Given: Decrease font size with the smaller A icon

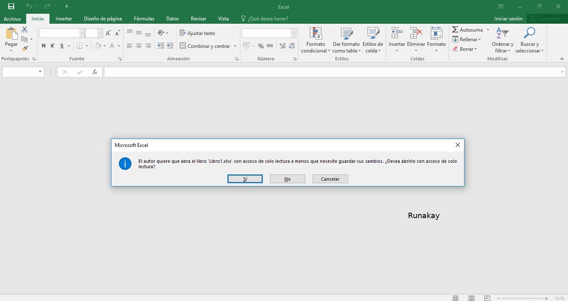Looking at the screenshot, I should (118, 33).
